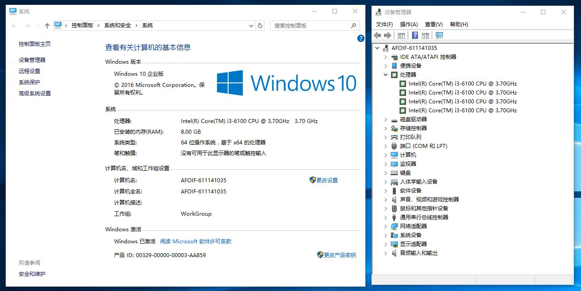Scan for hardware changes with the monitor icon
The image size is (581, 291).
(x=439, y=35)
